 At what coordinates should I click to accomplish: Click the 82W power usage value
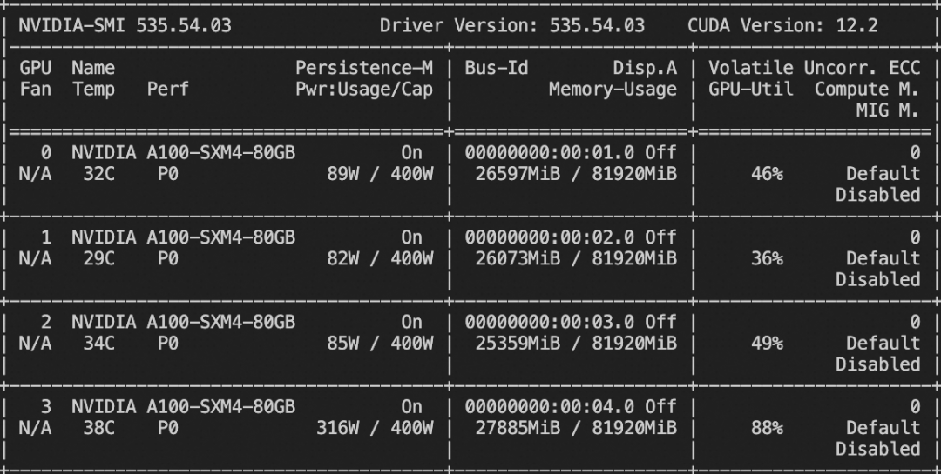(342, 258)
